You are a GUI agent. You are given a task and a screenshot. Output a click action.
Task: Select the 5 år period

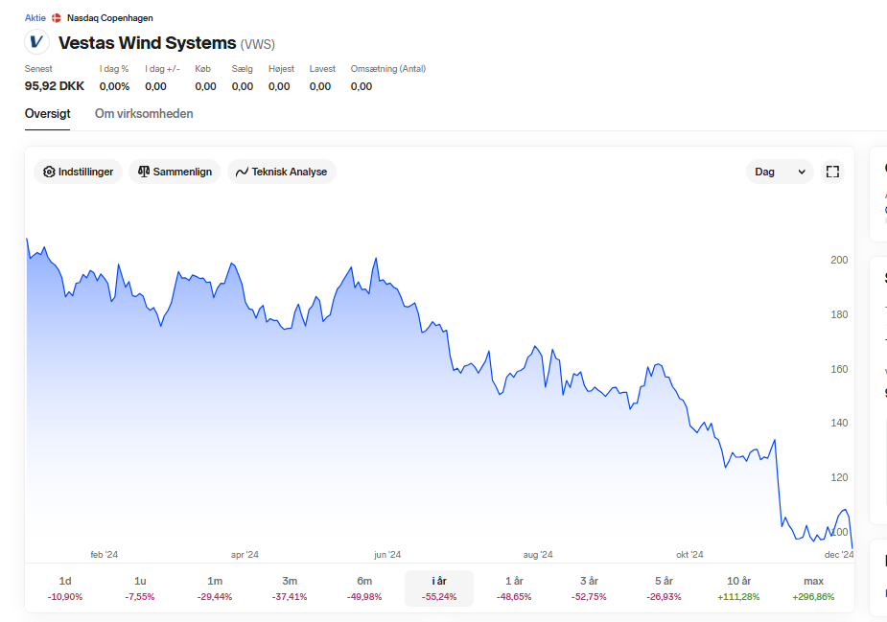tap(665, 588)
